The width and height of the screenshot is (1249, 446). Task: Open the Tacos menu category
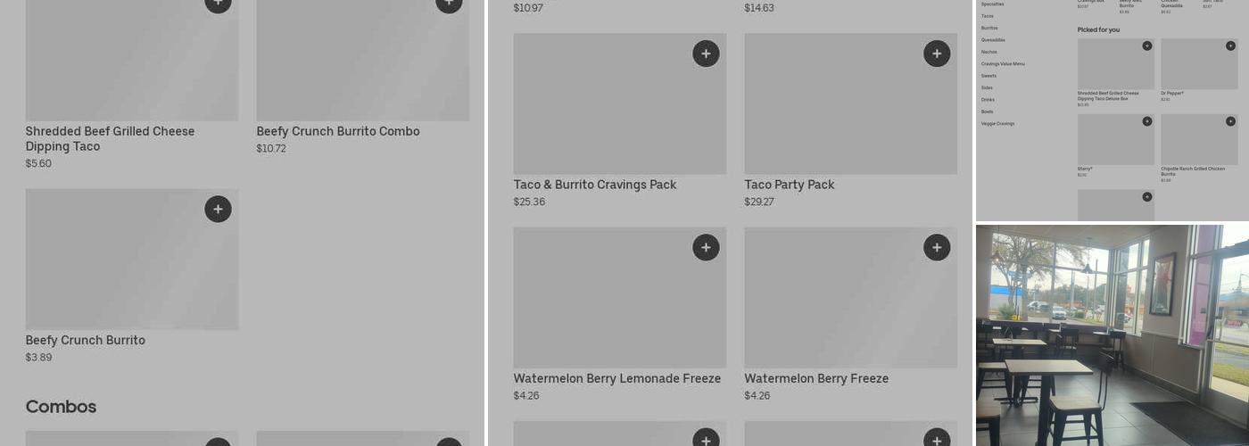pyautogui.click(x=988, y=16)
